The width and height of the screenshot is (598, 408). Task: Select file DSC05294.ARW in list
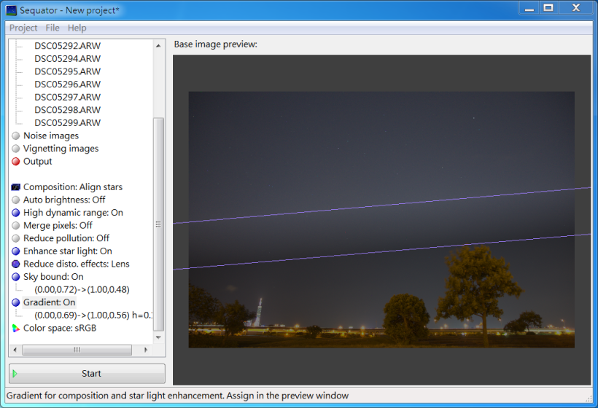[x=68, y=59]
